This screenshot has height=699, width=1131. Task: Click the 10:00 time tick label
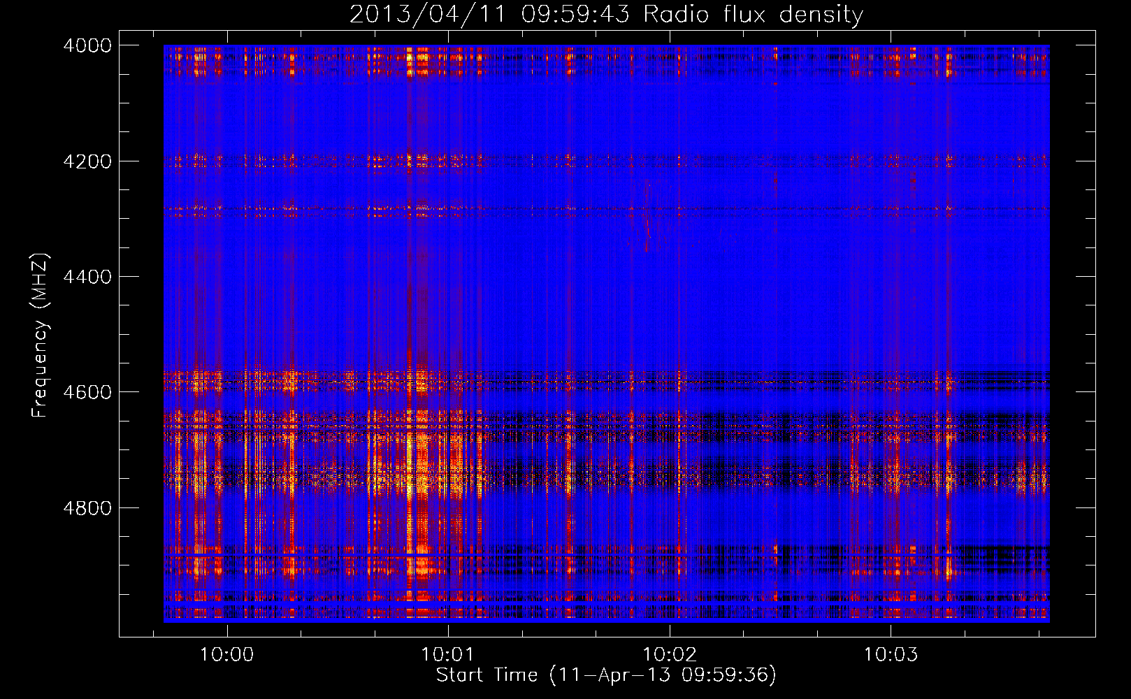[x=226, y=655]
